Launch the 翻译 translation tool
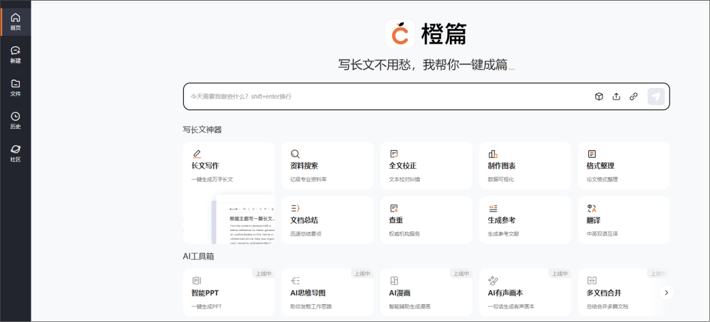710x322 pixels. click(x=623, y=220)
